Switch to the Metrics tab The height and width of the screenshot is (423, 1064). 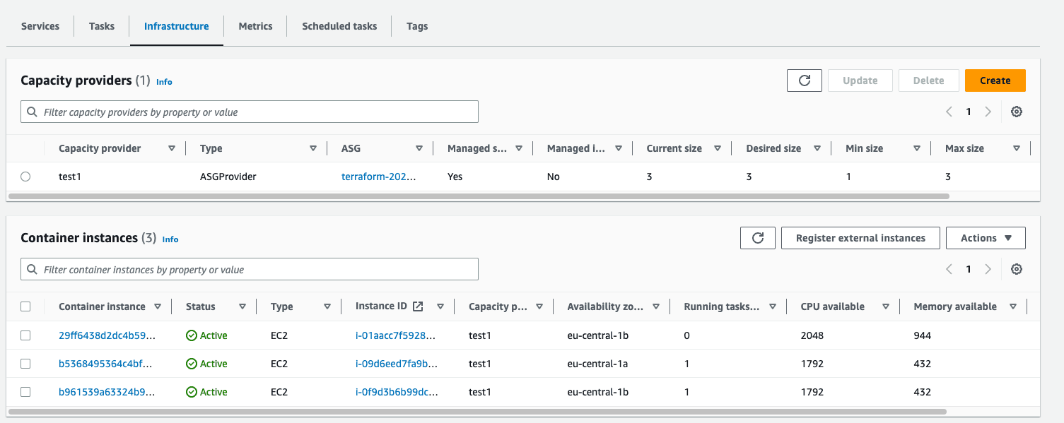click(255, 25)
